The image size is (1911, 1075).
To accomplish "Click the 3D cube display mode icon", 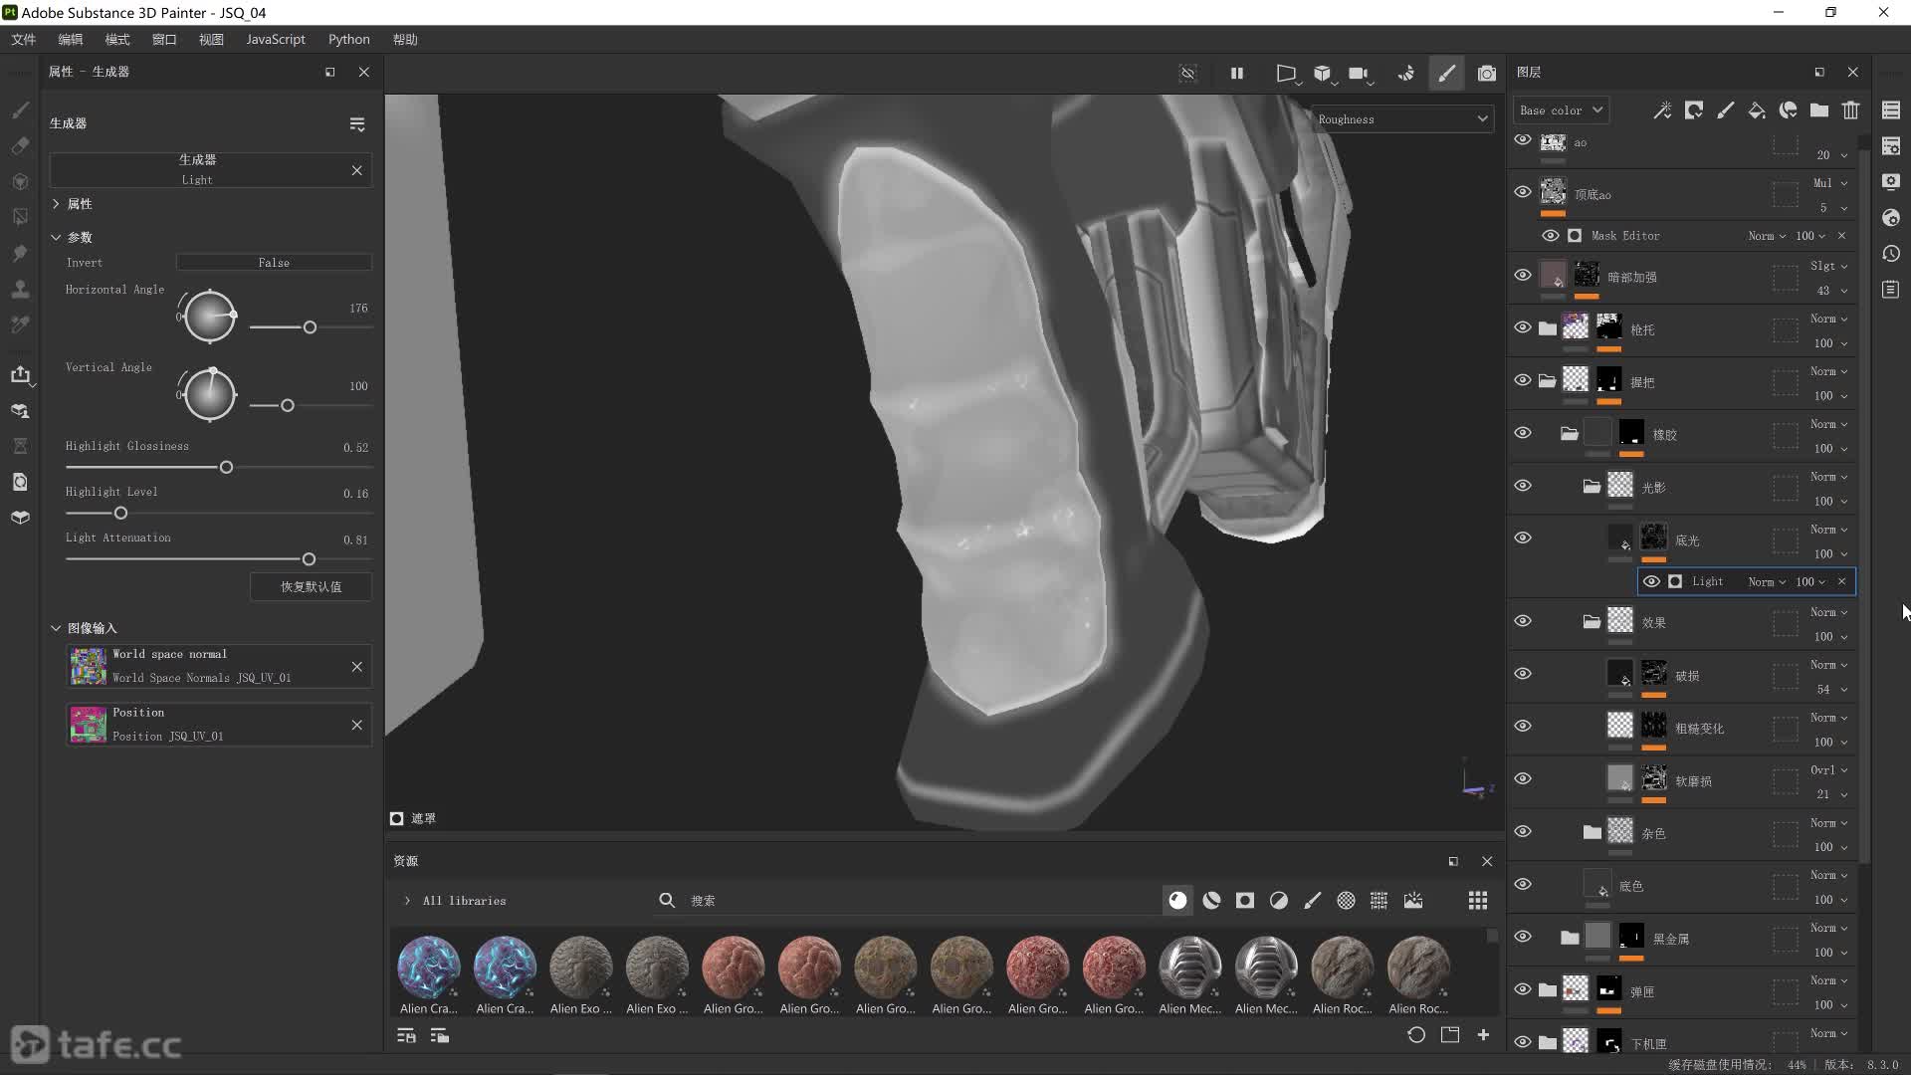I will tap(1322, 73).
